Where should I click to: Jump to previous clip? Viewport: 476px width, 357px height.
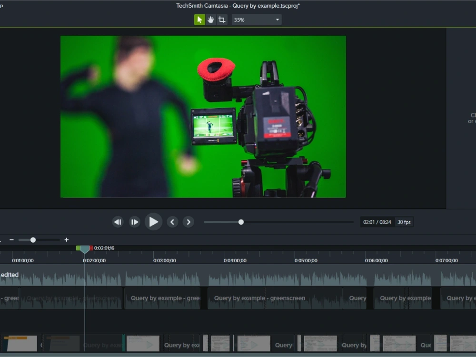172,222
